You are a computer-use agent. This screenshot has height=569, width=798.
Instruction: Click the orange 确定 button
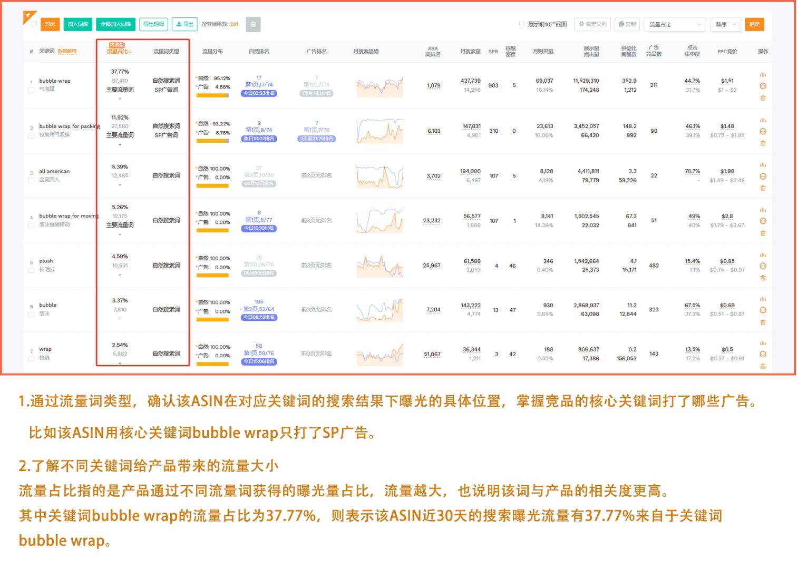point(754,24)
